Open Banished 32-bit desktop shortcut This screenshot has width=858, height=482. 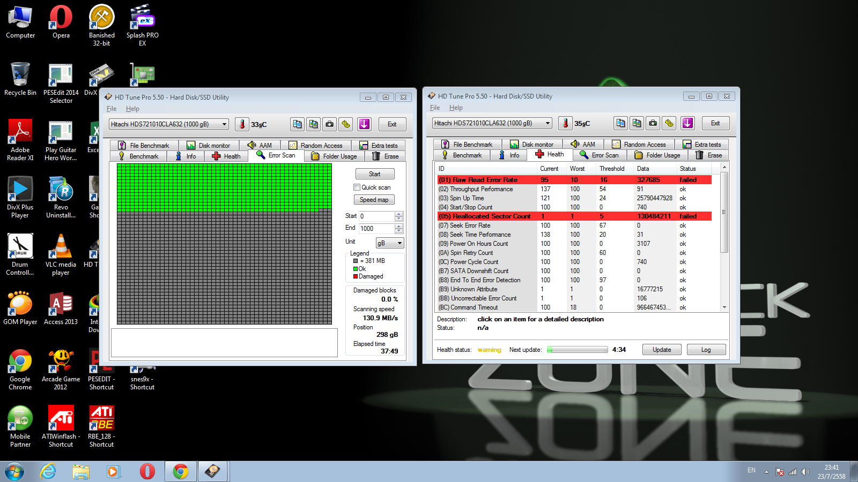[x=101, y=25]
